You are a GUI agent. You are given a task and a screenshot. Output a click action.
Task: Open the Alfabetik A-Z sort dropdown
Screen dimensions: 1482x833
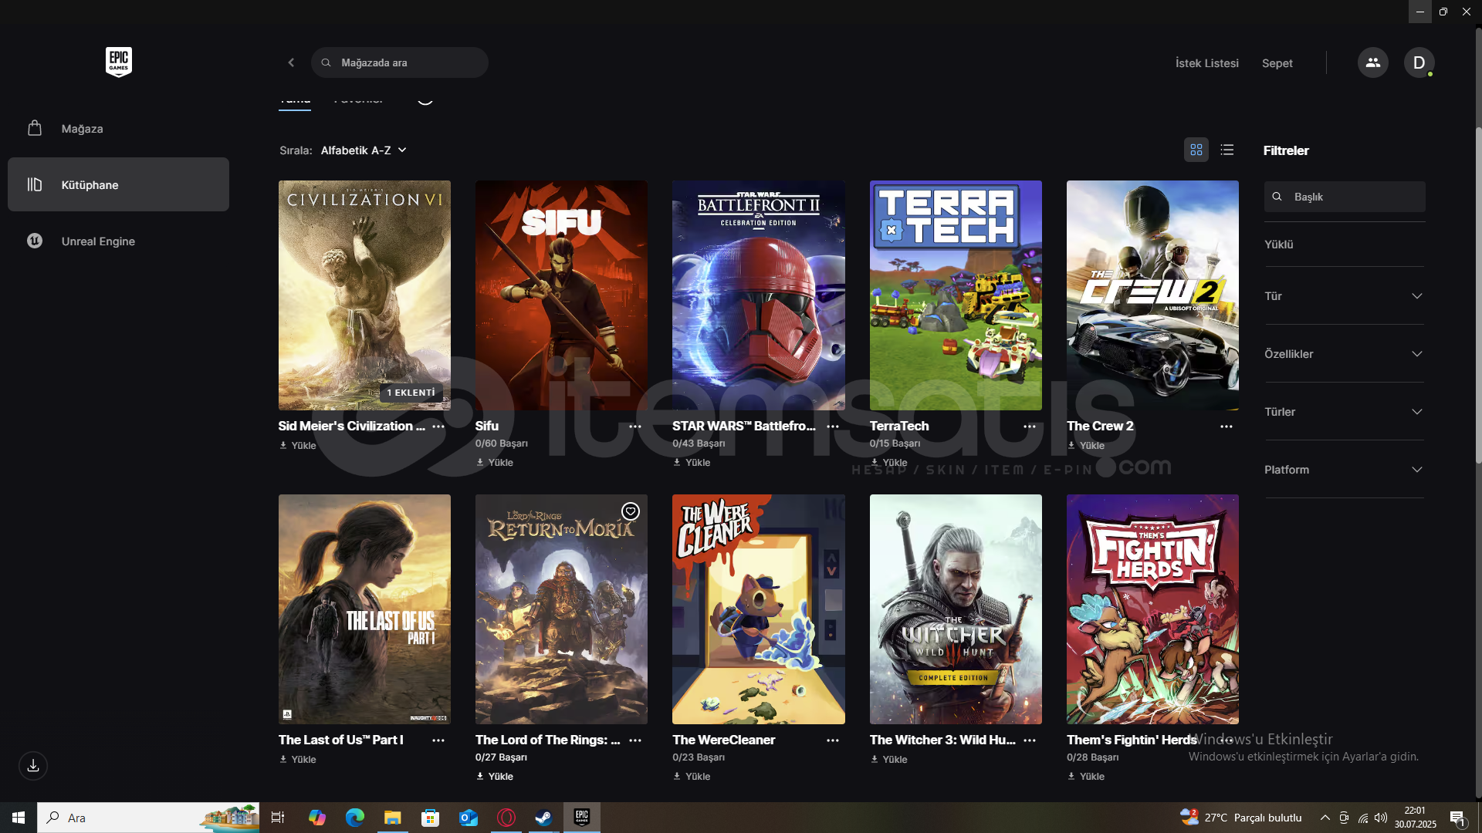click(364, 150)
